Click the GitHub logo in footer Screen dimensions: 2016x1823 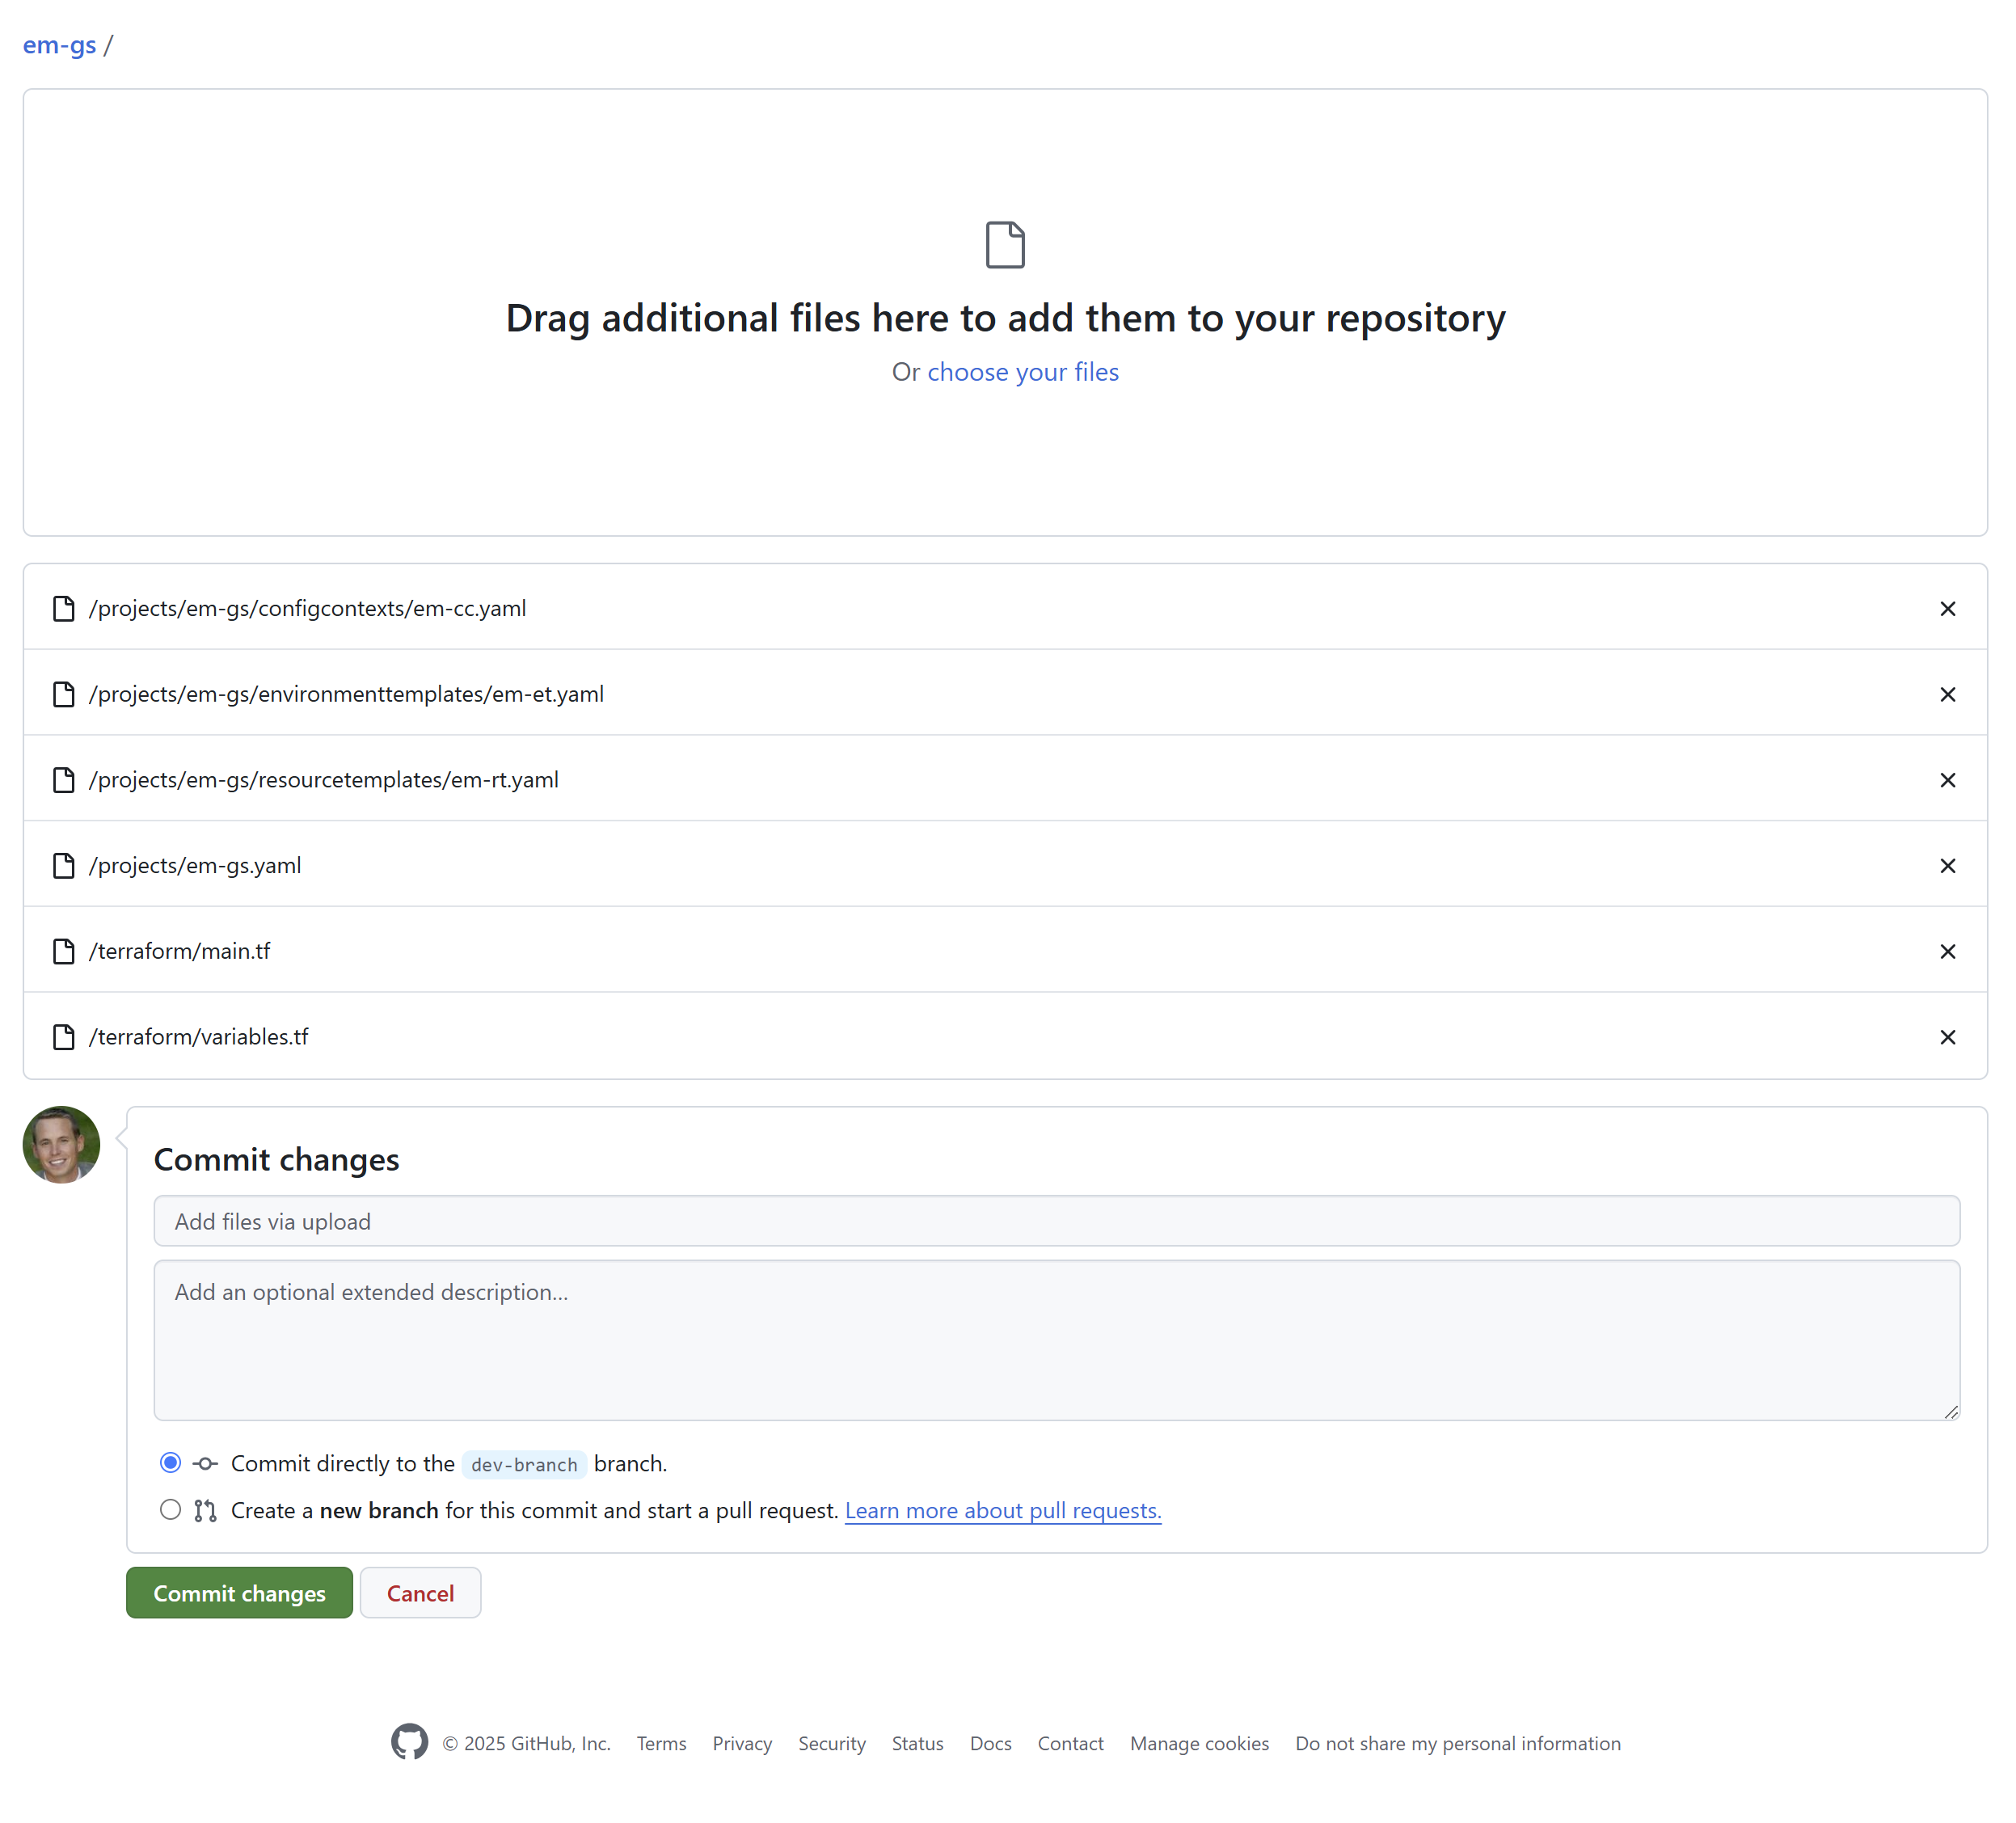pyautogui.click(x=409, y=1743)
